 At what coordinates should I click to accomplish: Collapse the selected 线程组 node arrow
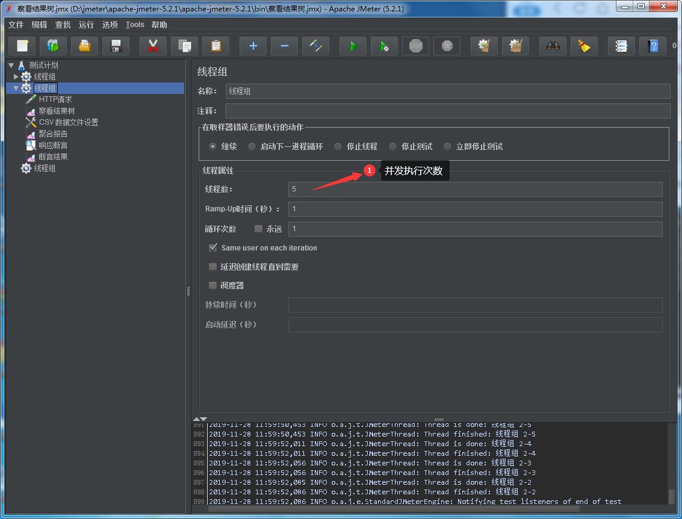(16, 88)
